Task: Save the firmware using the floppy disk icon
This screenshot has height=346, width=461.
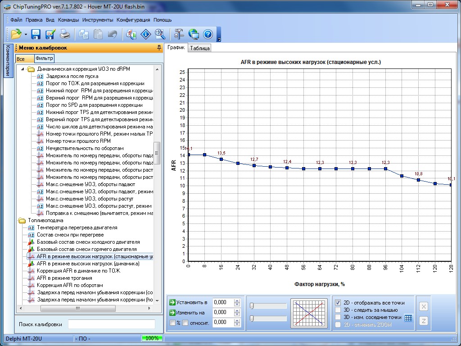Action: 36,34
